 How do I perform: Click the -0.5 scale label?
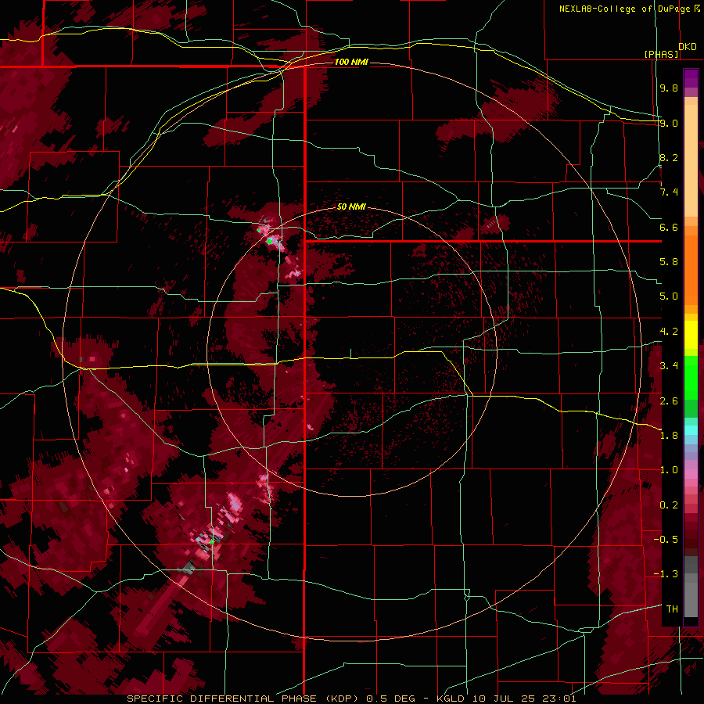click(x=666, y=540)
